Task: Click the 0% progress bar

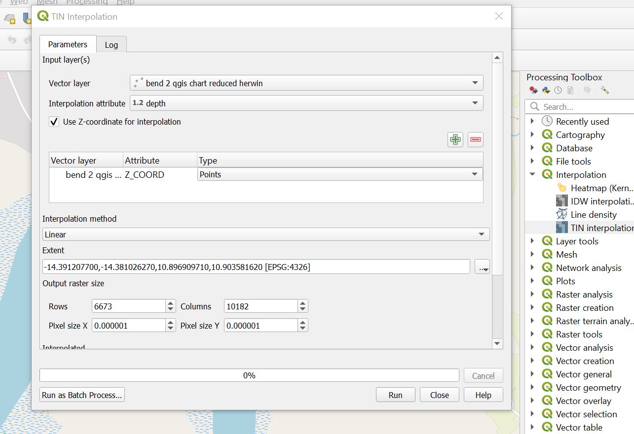Action: pyautogui.click(x=249, y=375)
